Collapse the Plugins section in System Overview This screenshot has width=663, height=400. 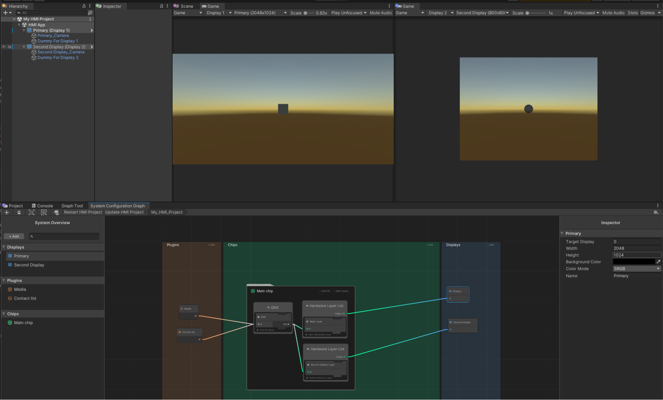click(x=4, y=281)
